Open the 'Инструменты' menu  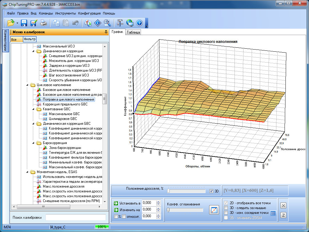(x=65, y=13)
